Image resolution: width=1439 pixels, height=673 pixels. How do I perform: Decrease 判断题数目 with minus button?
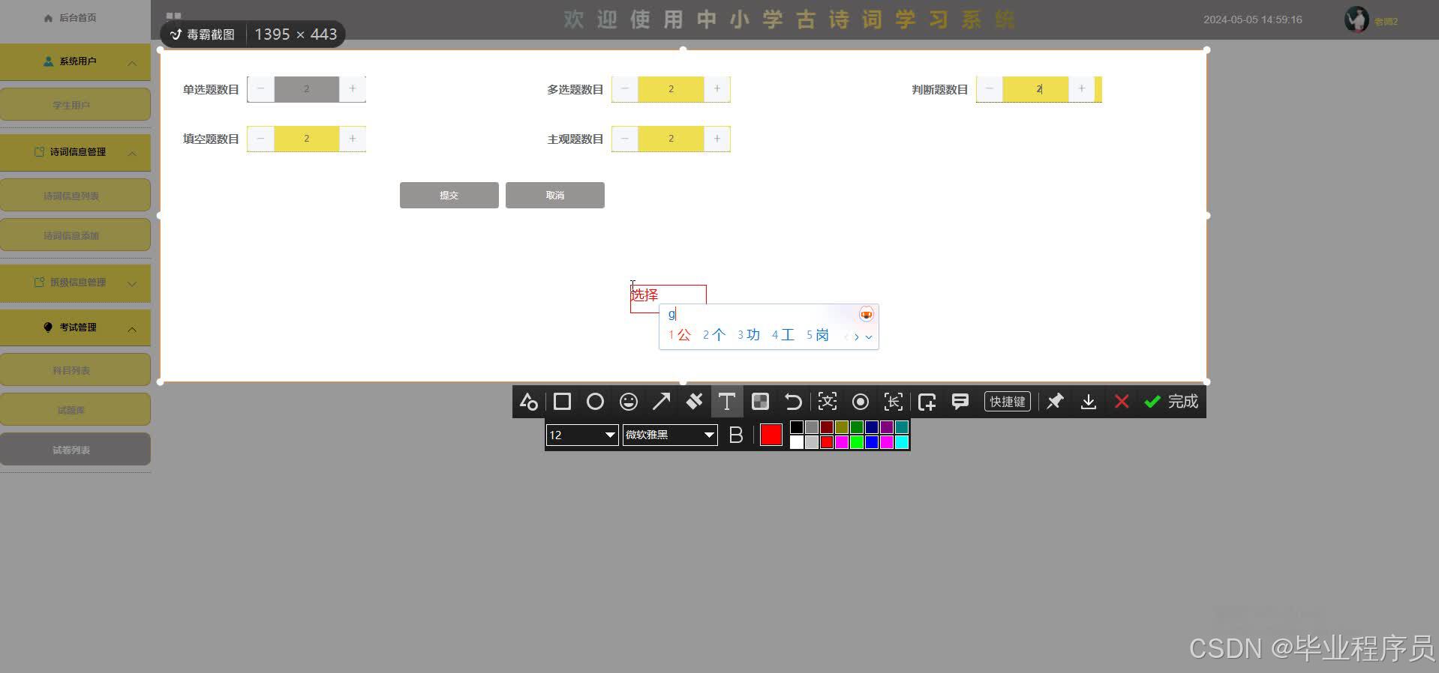pyautogui.click(x=990, y=89)
